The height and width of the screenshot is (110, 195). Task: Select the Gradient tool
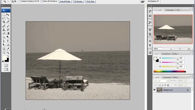pyautogui.click(x=8, y=33)
